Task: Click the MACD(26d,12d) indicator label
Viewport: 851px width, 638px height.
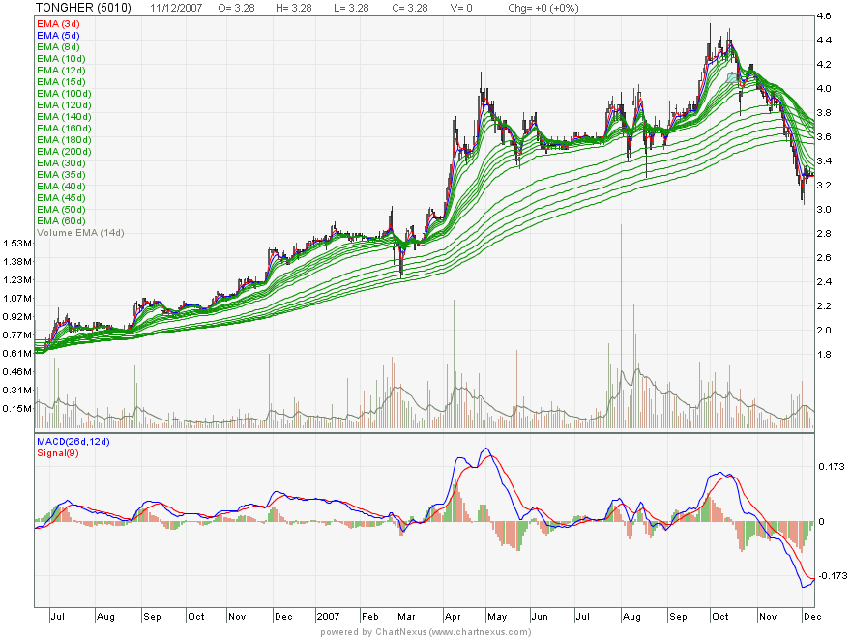Action: [75, 442]
